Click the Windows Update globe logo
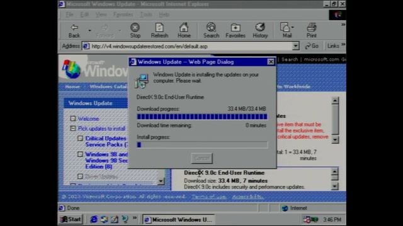The height and width of the screenshot is (226, 403). click(x=71, y=69)
